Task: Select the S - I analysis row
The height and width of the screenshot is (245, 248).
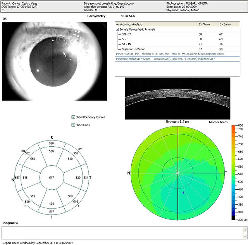Action: (177, 39)
